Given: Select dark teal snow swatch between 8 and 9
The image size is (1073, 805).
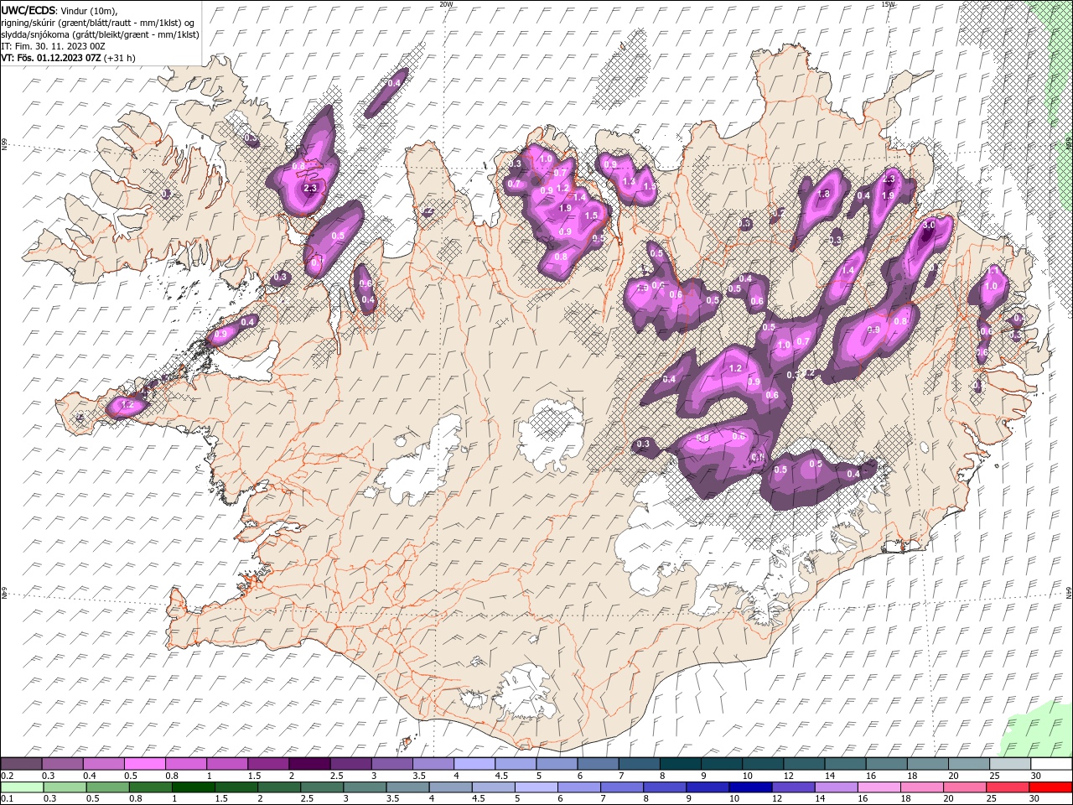Looking at the screenshot, I should tap(681, 763).
